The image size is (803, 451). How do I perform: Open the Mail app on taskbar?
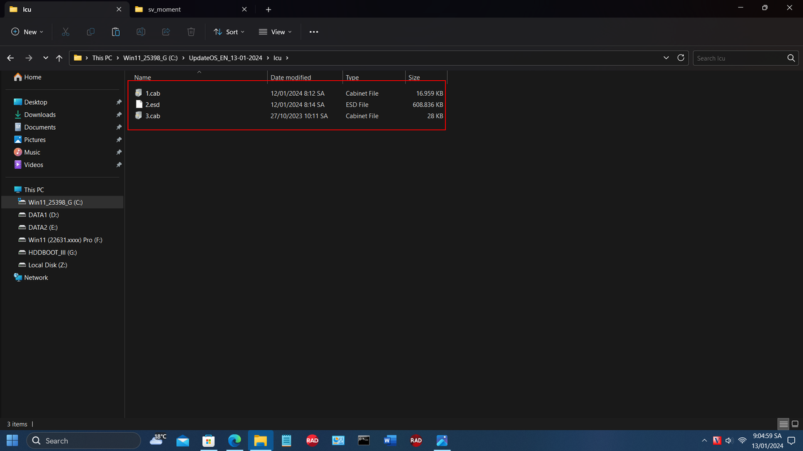(x=183, y=440)
